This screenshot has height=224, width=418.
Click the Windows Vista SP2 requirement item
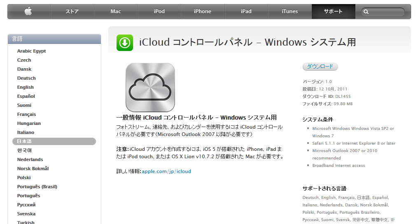(353, 132)
